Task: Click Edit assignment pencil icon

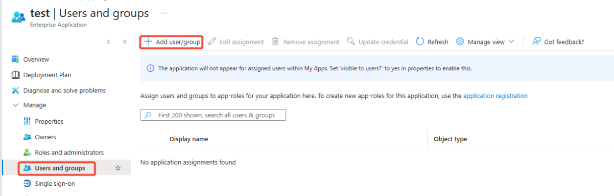Action: [x=212, y=42]
